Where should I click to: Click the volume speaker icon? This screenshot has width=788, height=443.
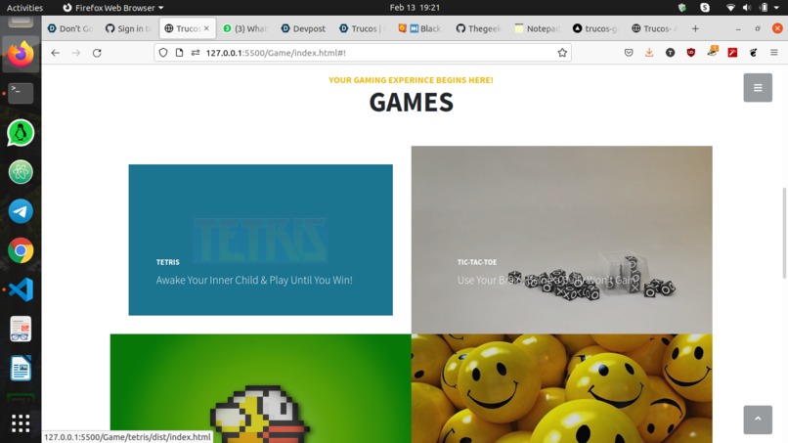click(747, 8)
